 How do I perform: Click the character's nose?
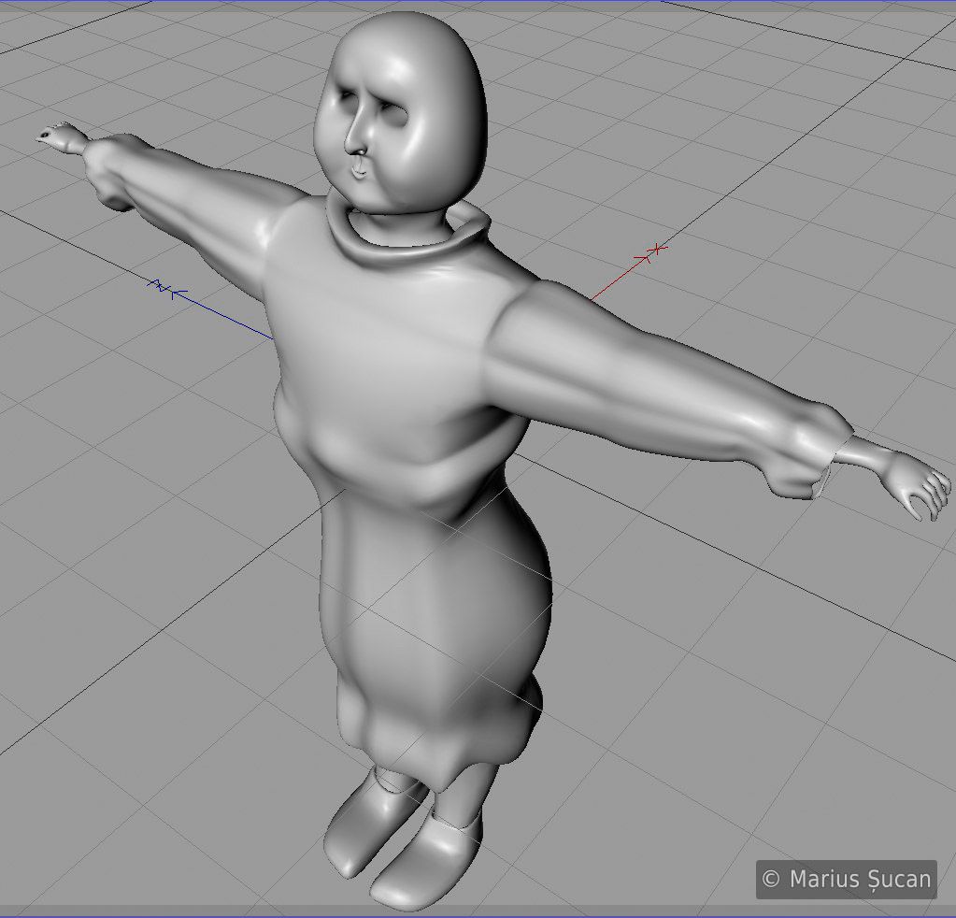[x=355, y=142]
